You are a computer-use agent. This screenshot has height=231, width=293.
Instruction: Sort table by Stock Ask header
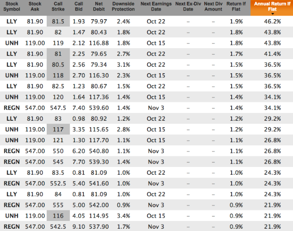click(35, 6)
